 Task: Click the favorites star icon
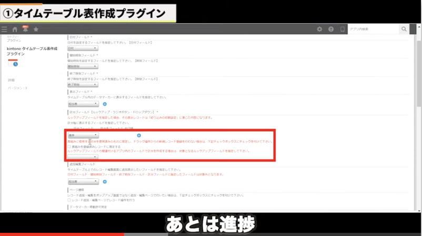coord(36,29)
